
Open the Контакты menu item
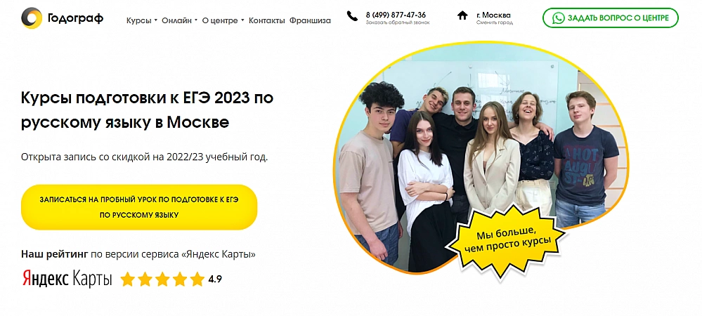[266, 20]
